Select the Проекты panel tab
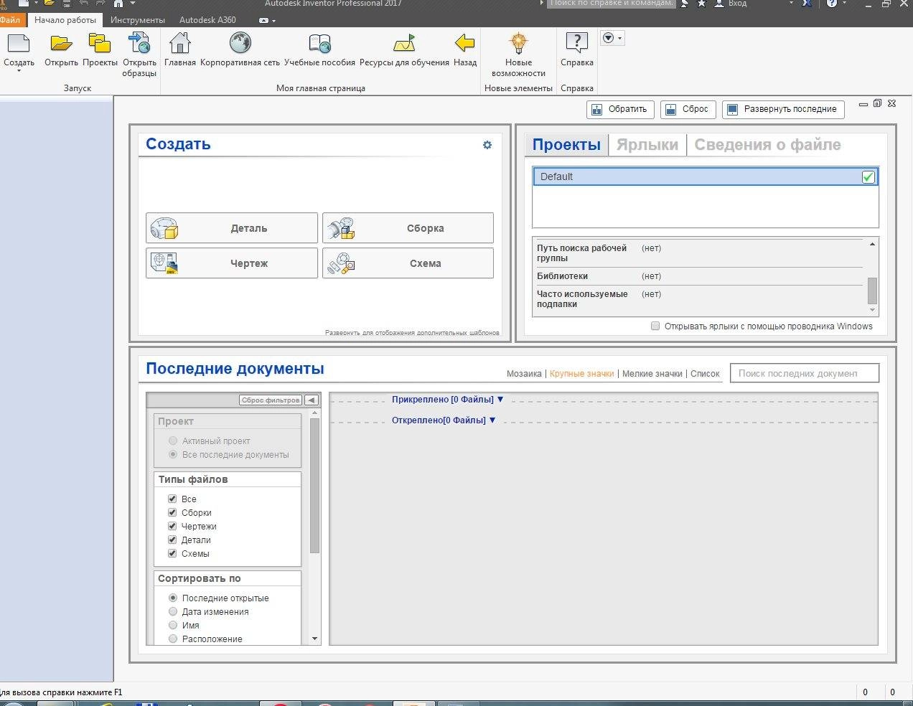 [566, 145]
